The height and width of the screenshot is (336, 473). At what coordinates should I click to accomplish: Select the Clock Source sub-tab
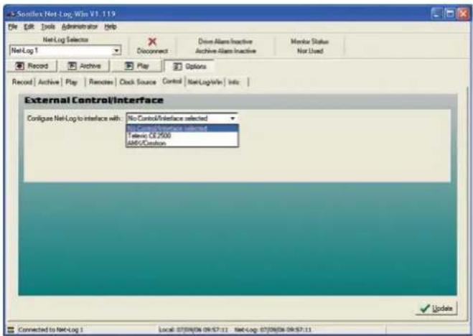[x=138, y=82]
